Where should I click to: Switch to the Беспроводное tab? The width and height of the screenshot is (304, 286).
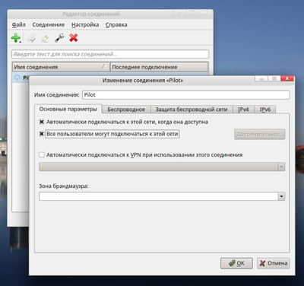(x=126, y=110)
